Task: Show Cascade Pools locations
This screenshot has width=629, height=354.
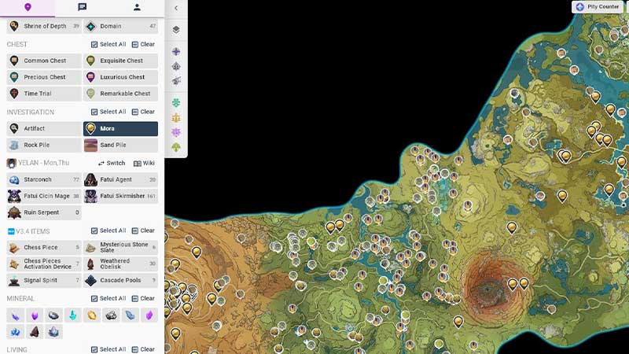Action: tap(120, 280)
